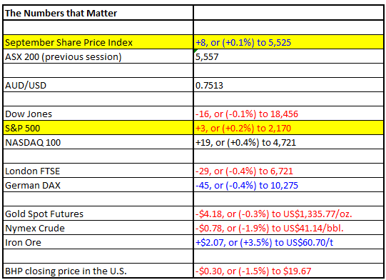Click the green error indicator triangle
Screen dimensions: 386x280
pyautogui.click(x=195, y=51)
